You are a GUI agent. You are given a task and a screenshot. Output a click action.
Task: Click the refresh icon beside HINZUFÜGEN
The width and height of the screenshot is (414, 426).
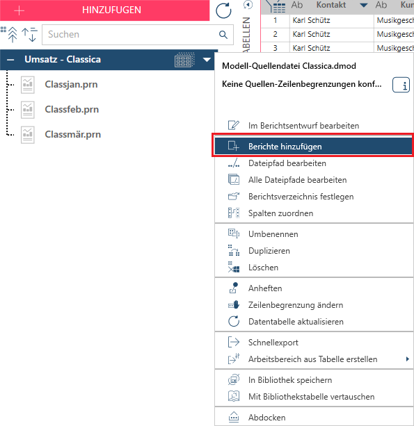223,10
